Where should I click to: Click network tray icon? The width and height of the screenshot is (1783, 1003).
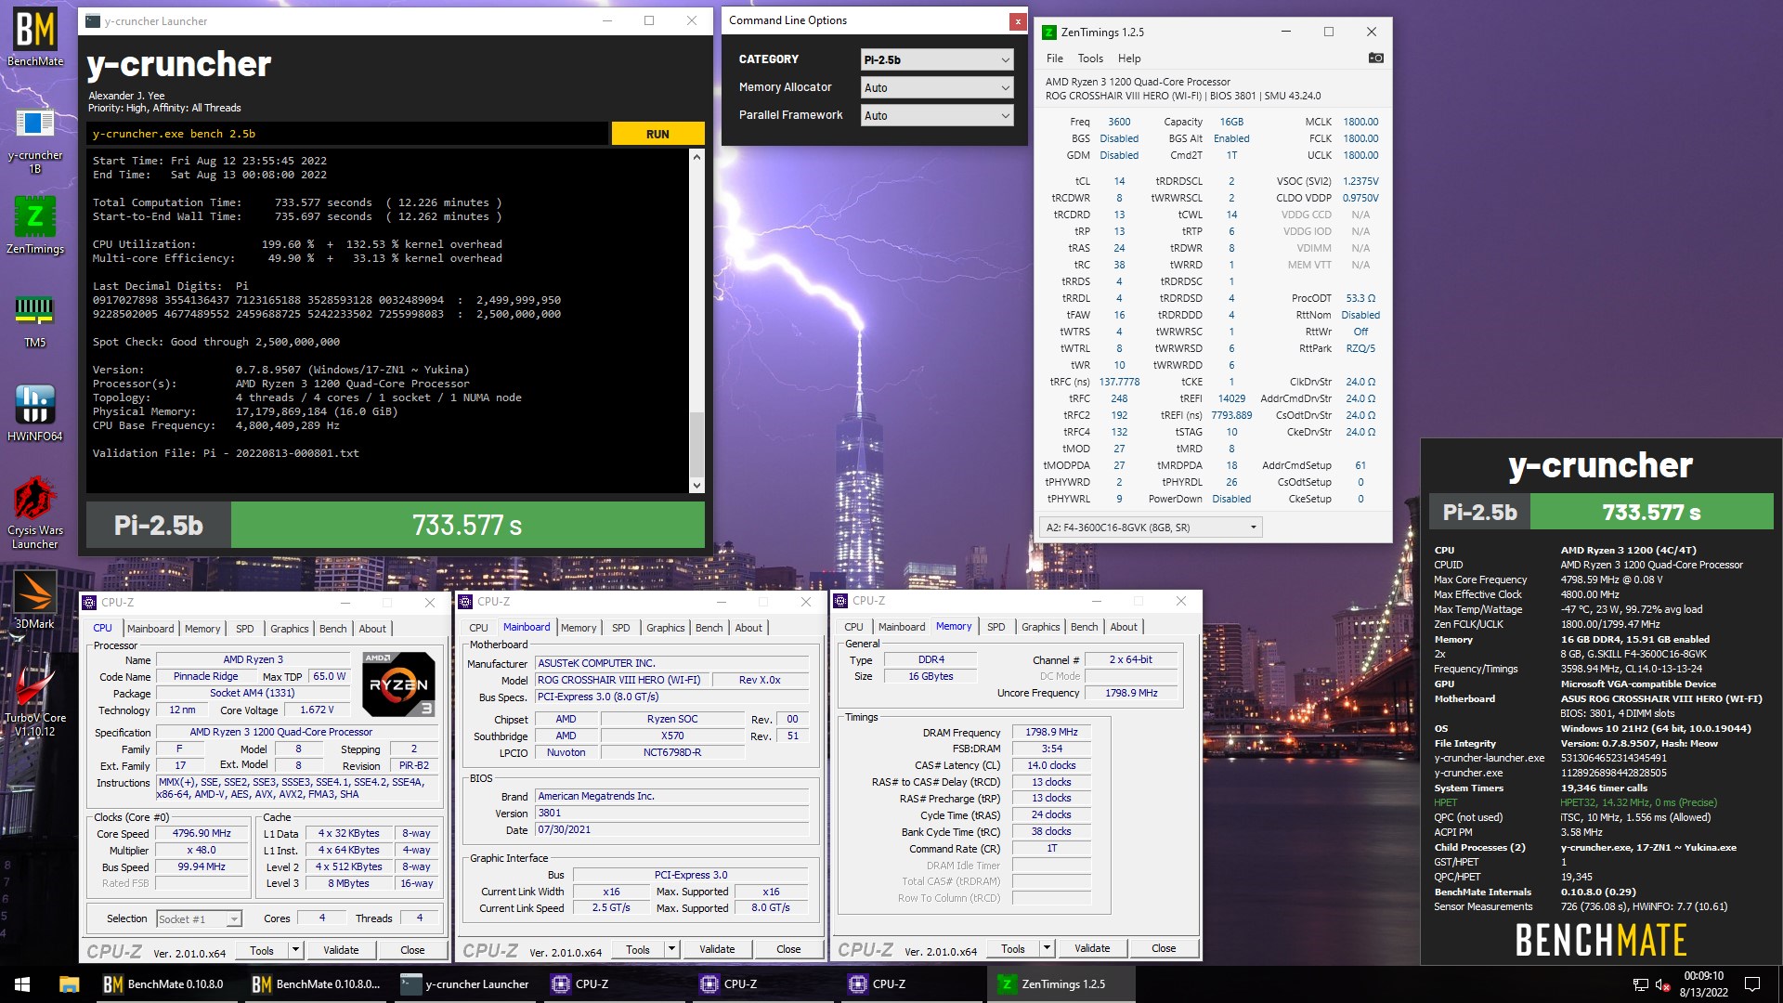pos(1641,984)
